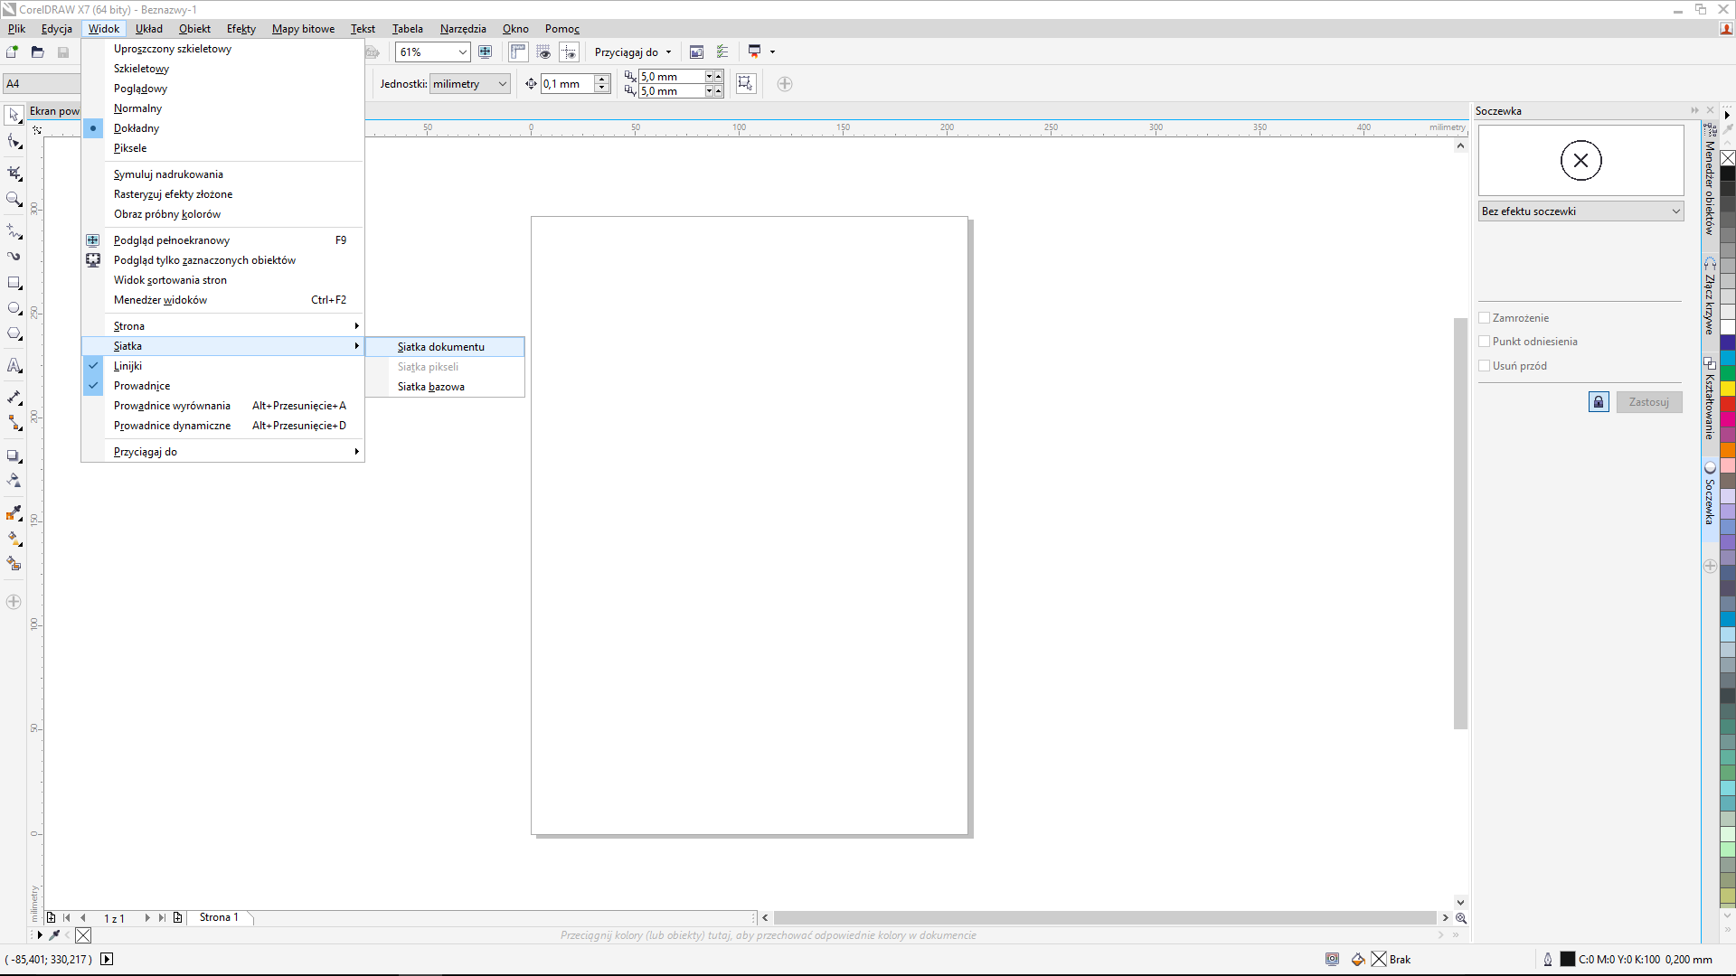Click the red color swatch in palette
The image size is (1736, 976).
coord(1727,404)
